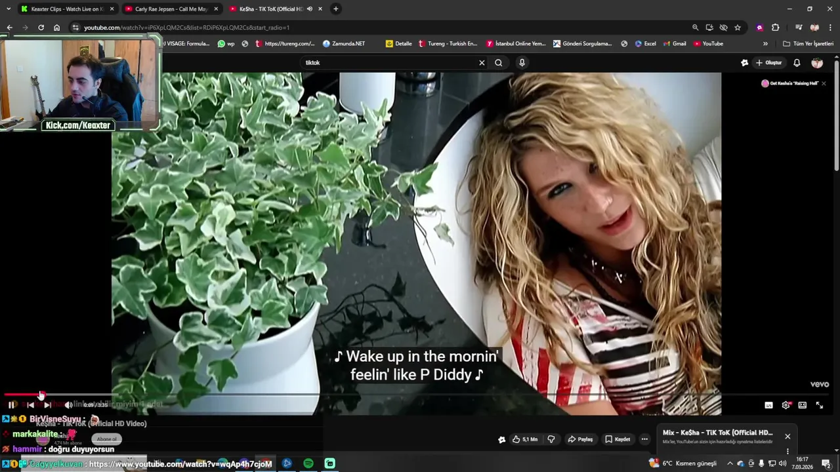Open the Zamunda.NET bookmark
The height and width of the screenshot is (472, 840).
point(344,44)
